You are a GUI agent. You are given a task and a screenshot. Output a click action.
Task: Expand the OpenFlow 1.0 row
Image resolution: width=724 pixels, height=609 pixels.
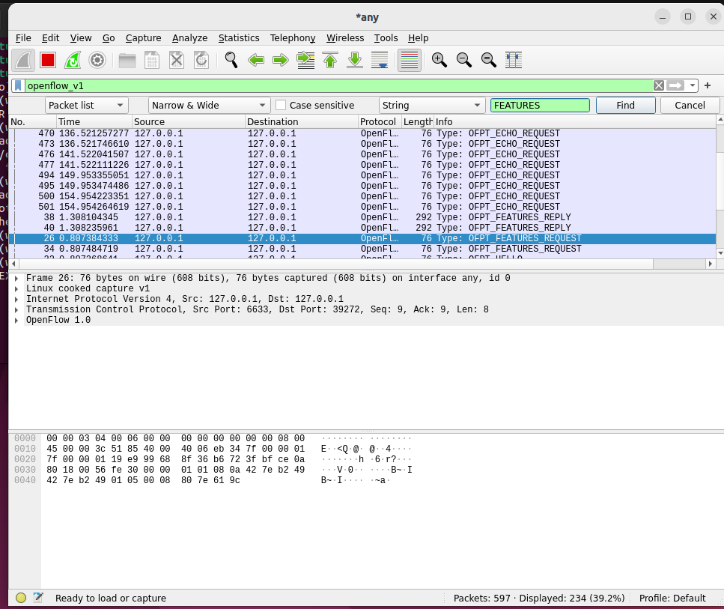pos(16,320)
